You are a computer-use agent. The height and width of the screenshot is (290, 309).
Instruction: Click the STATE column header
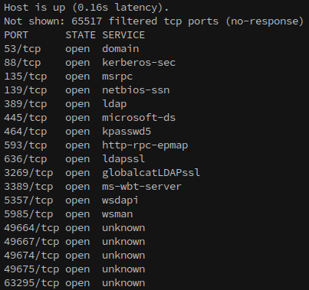(81, 35)
